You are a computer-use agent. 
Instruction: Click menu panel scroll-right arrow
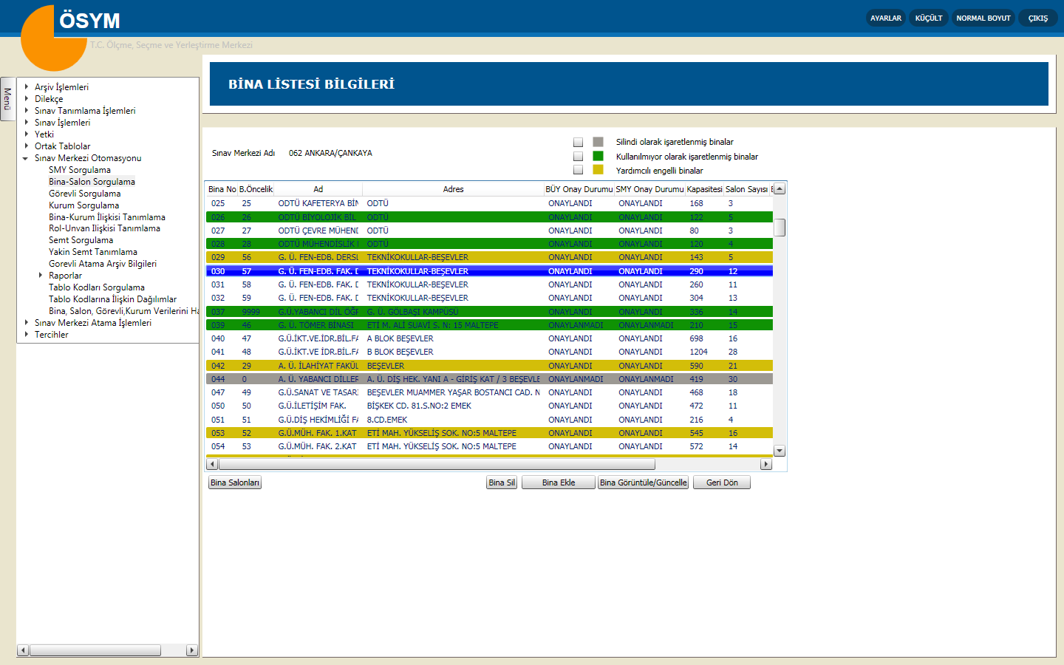(192, 650)
